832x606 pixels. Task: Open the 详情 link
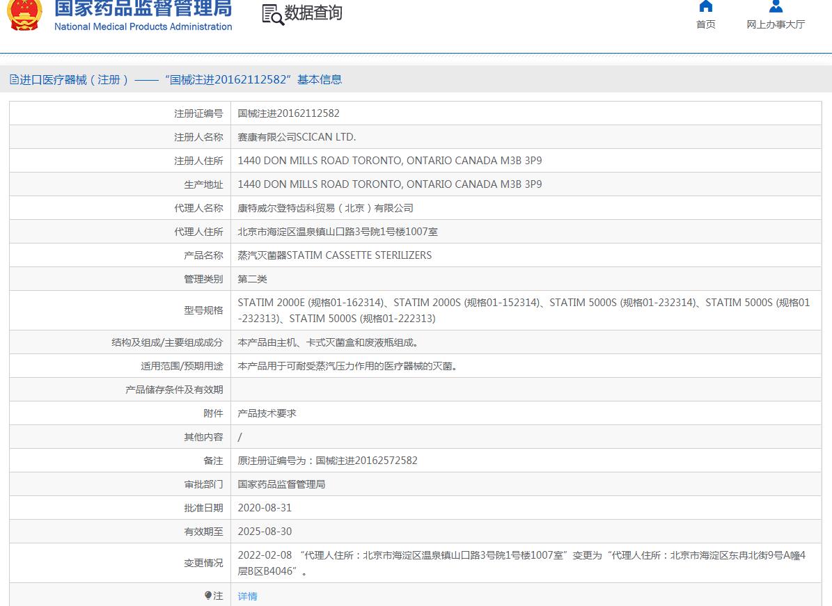[x=247, y=596]
